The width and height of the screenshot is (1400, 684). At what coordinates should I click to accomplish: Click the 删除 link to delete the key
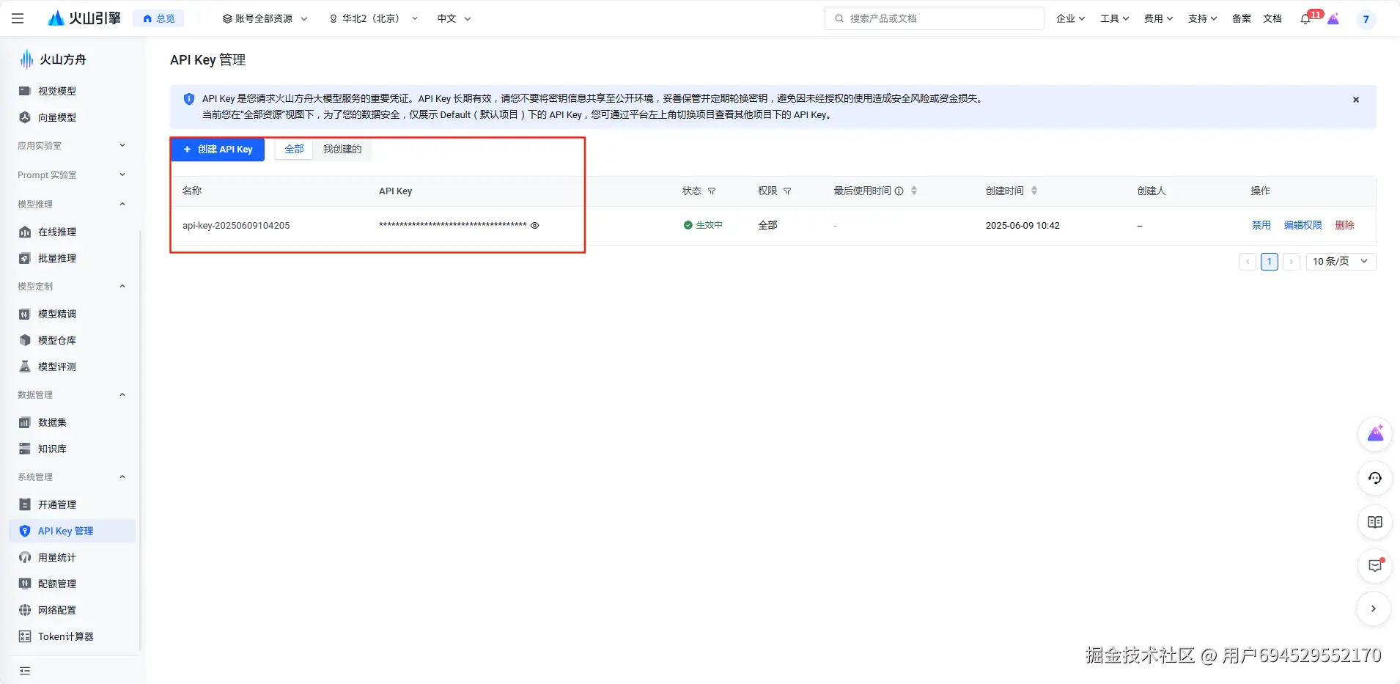tap(1345, 225)
